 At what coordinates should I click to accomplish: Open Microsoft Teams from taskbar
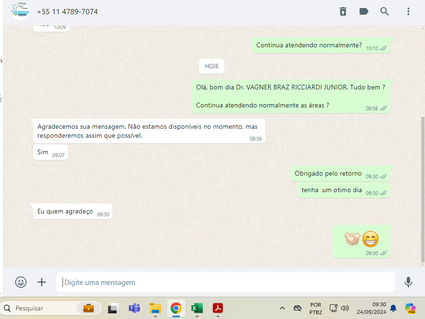tap(134, 308)
